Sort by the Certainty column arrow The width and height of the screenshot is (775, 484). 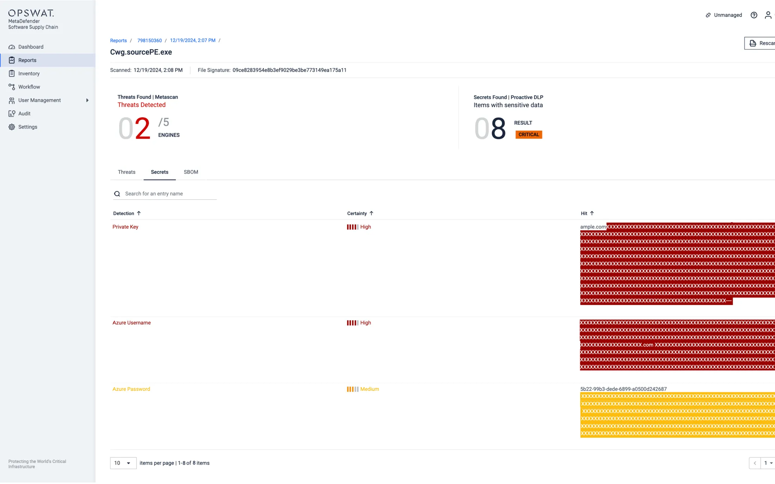[371, 213]
